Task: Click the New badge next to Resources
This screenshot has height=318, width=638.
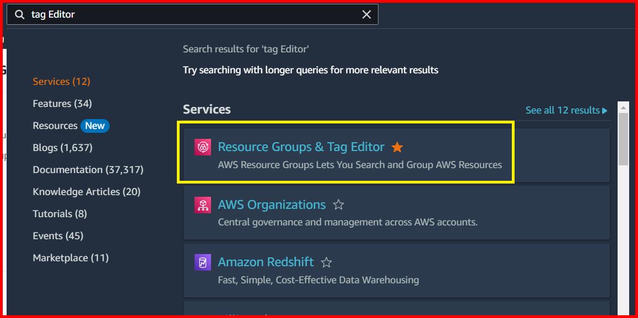Action: (95, 126)
